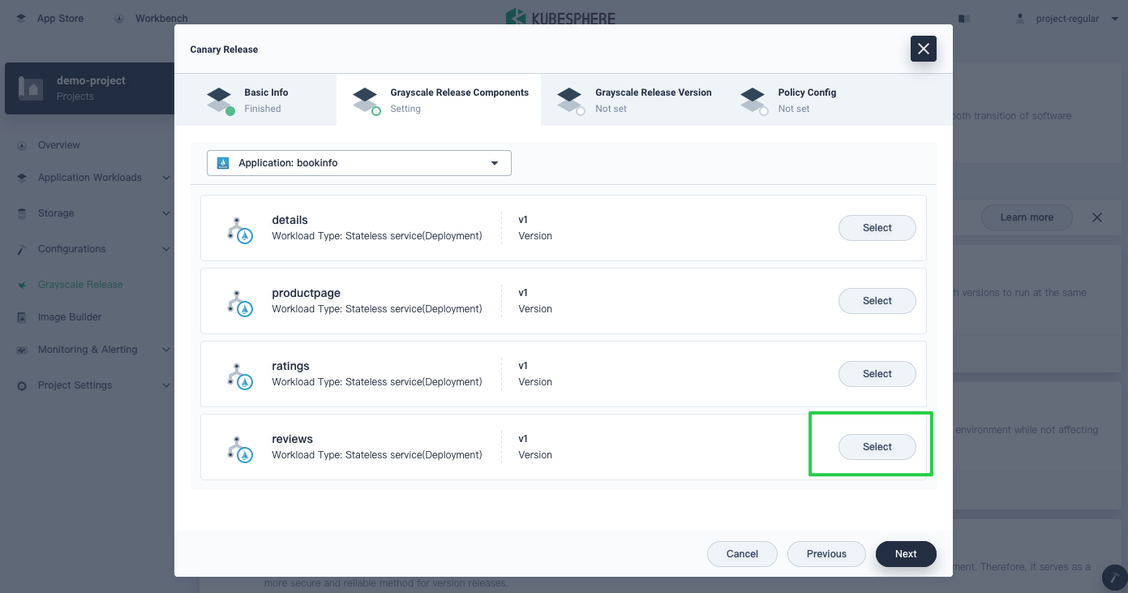Image resolution: width=1128 pixels, height=593 pixels.
Task: Open the Policy Config step
Action: click(x=791, y=100)
